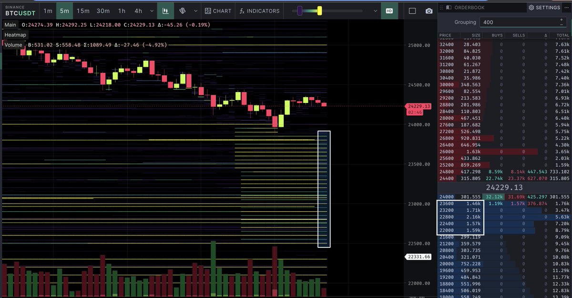
Task: Move the yellow heatmap slider handle
Action: coord(319,10)
